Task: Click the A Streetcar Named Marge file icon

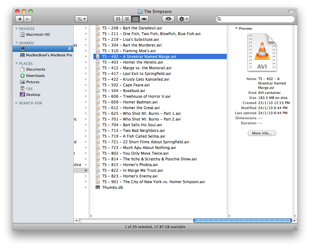Action: (x=98, y=57)
